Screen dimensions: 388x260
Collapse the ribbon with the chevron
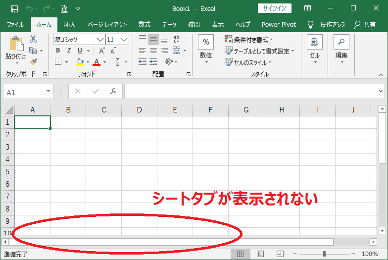point(381,75)
